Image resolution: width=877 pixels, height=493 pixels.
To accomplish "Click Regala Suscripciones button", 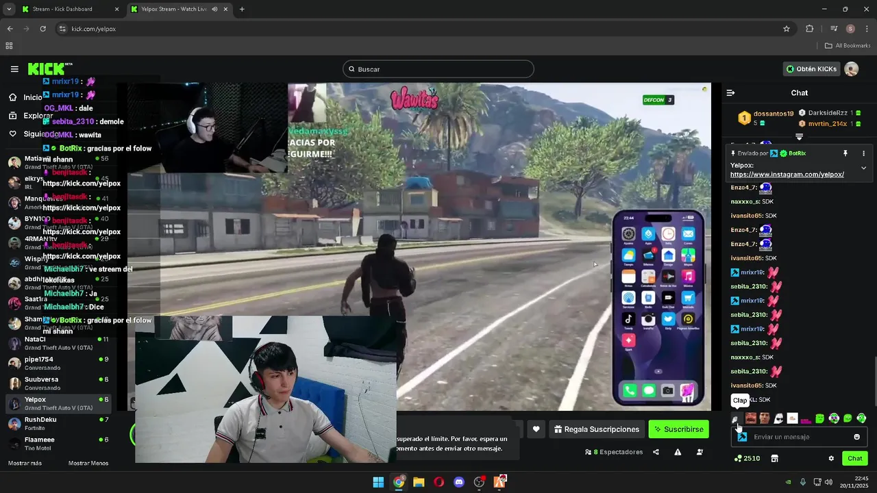I will point(596,429).
